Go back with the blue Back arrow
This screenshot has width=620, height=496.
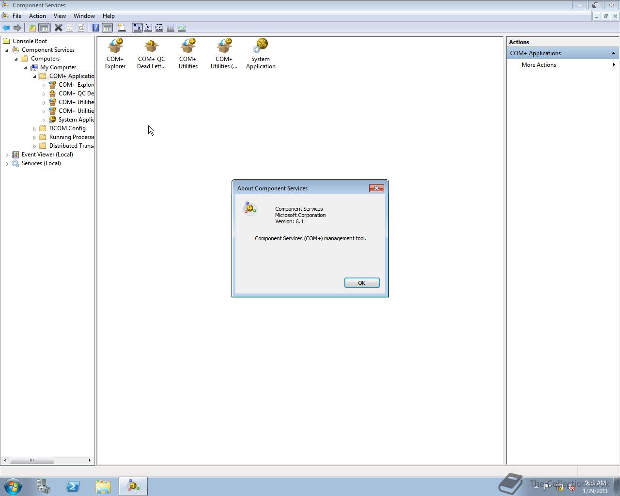pos(6,28)
